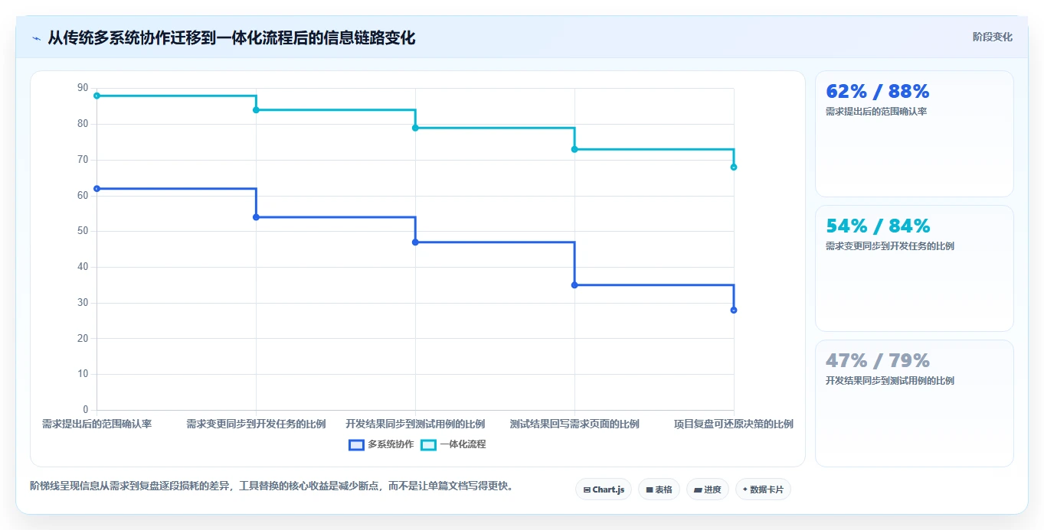1044x530 pixels.
Task: Click the 一体化流程 legend label
Action: [463, 444]
